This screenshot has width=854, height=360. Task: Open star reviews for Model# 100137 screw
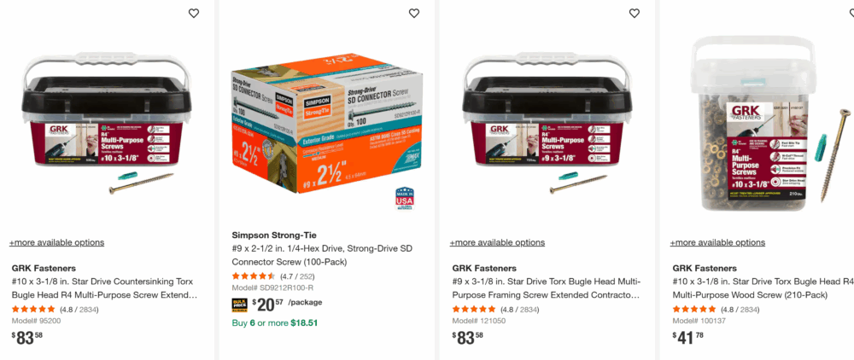[694, 309]
